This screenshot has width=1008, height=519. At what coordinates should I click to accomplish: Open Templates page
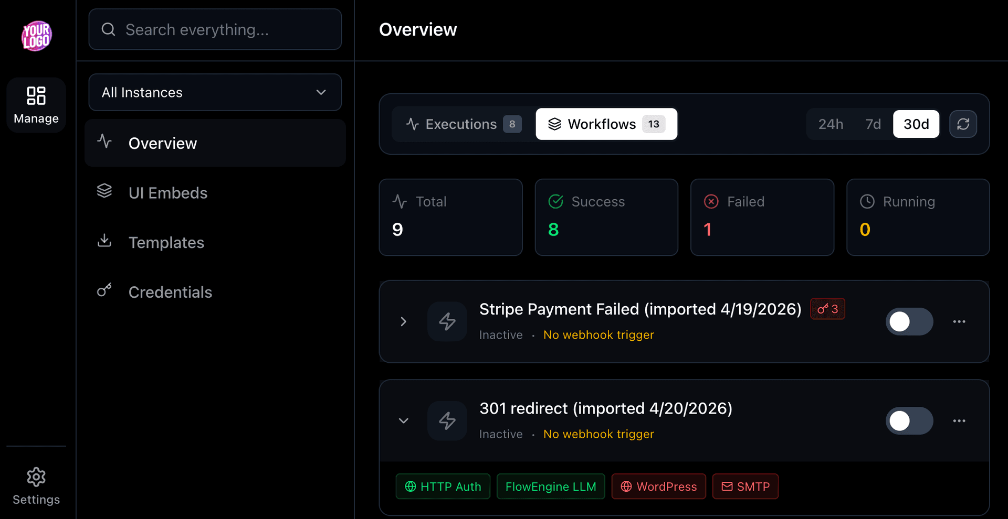(x=215, y=242)
